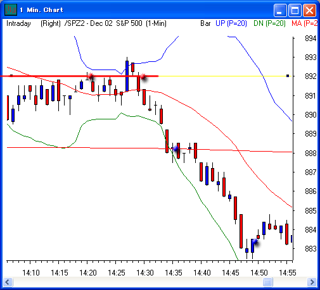Click the right scroll arrow button
The height and width of the screenshot is (290, 320).
[312, 282]
